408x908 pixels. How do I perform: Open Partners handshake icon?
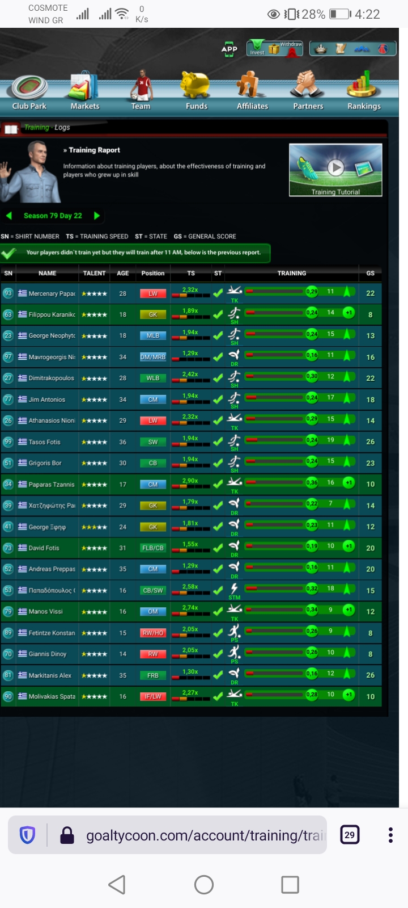pyautogui.click(x=308, y=85)
